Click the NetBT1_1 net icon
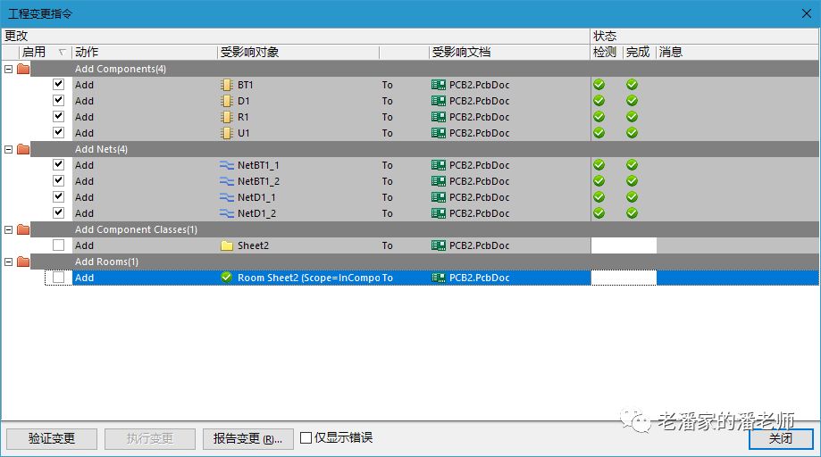Image resolution: width=821 pixels, height=457 pixels. [226, 165]
